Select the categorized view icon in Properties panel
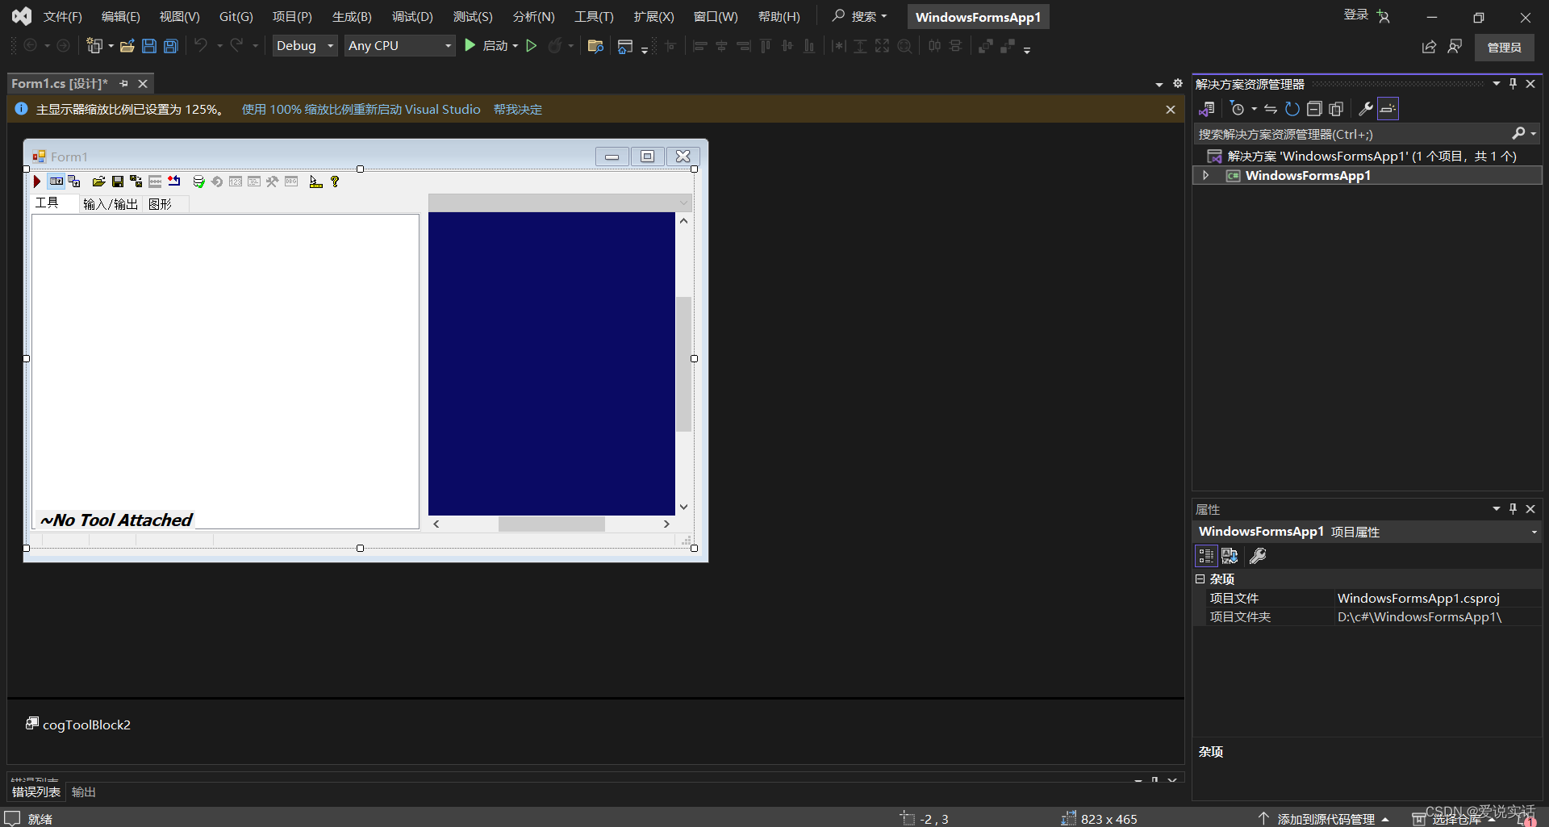Screen dimensions: 1549x827 (x=1206, y=555)
